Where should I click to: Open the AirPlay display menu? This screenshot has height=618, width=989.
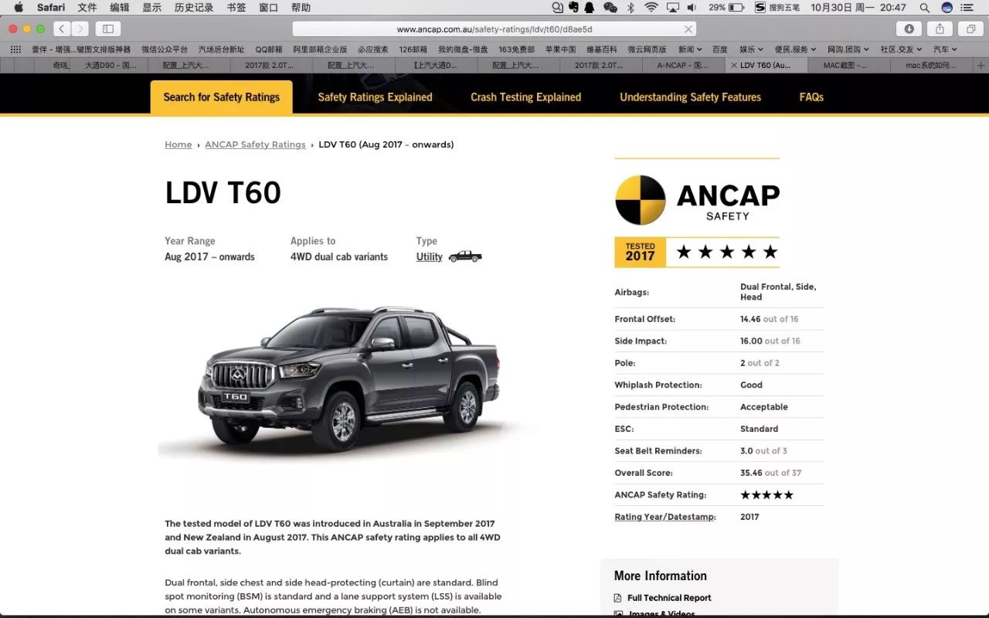click(x=672, y=8)
